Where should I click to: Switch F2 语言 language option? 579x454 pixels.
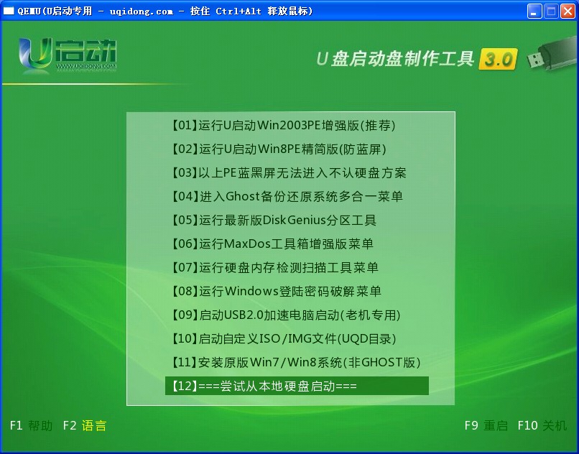pyautogui.click(x=85, y=425)
